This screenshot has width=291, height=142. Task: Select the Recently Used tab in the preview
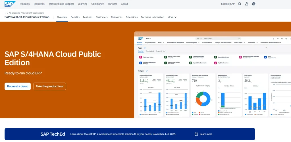click(150, 51)
